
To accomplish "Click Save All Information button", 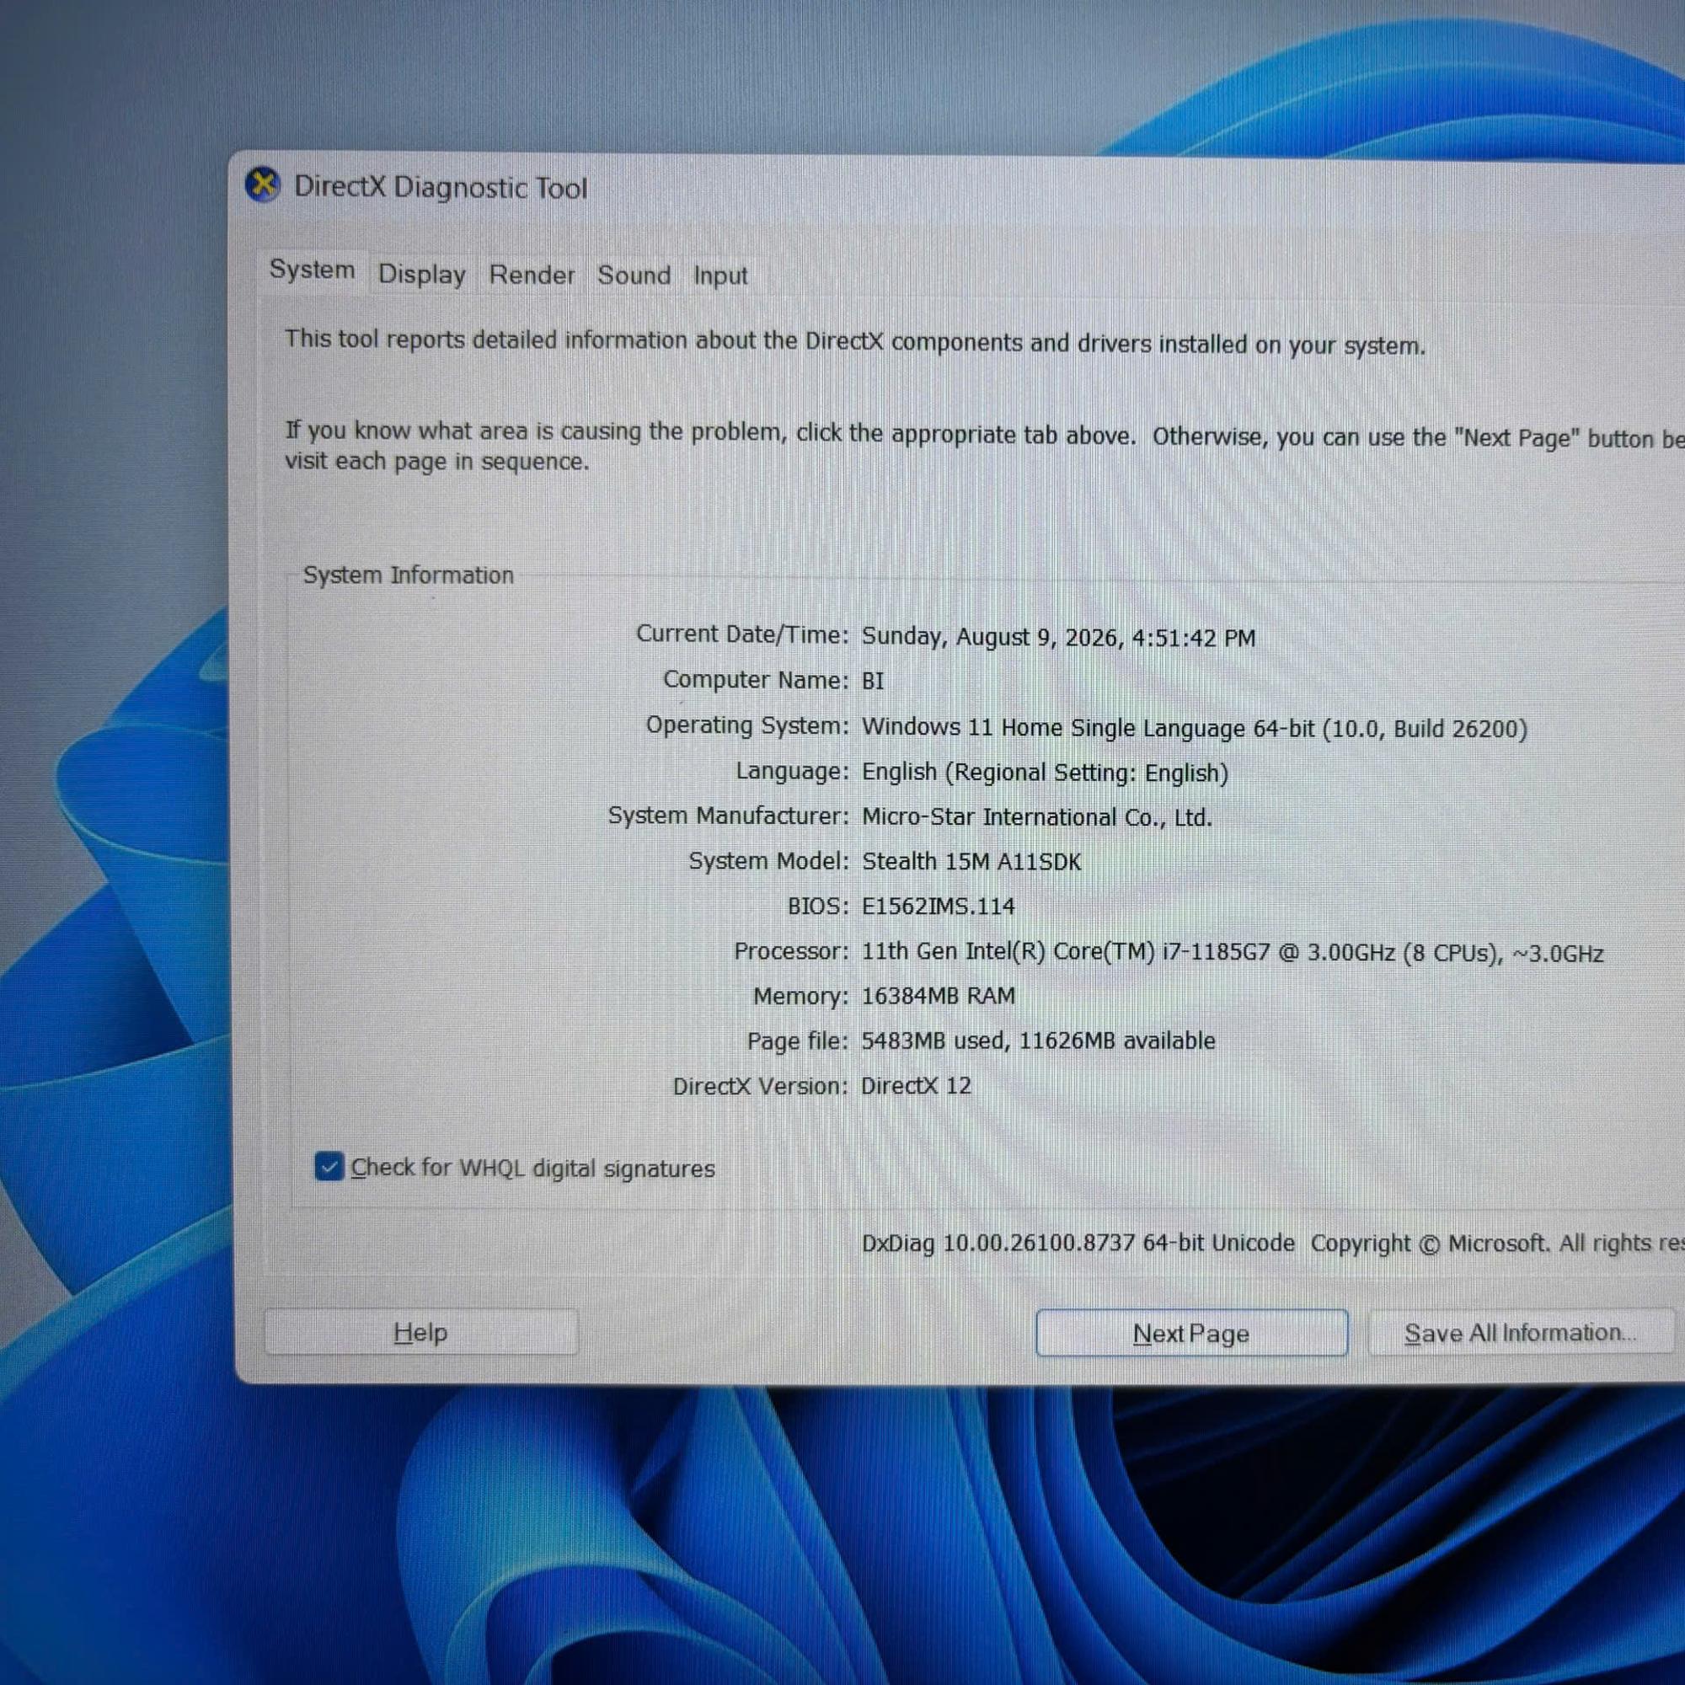I will [1521, 1333].
